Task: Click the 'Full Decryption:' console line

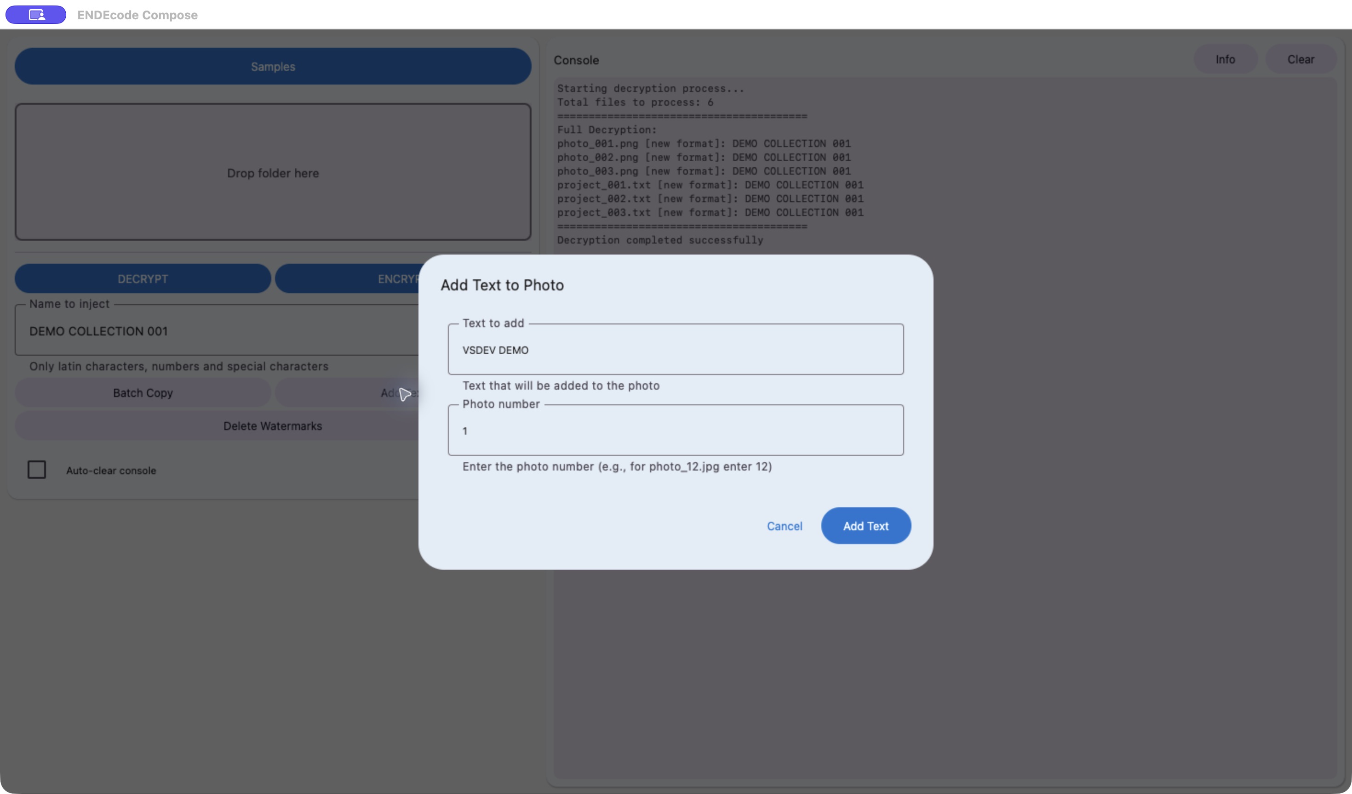Action: 607,130
